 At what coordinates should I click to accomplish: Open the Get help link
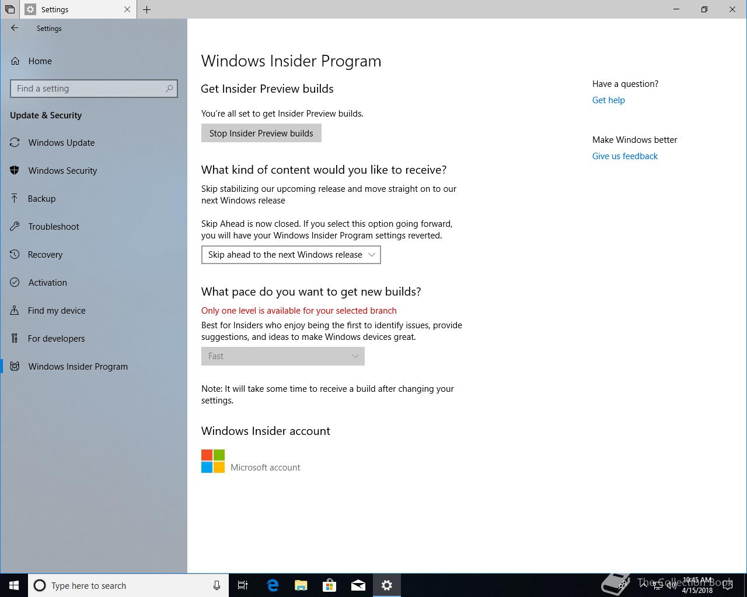609,100
